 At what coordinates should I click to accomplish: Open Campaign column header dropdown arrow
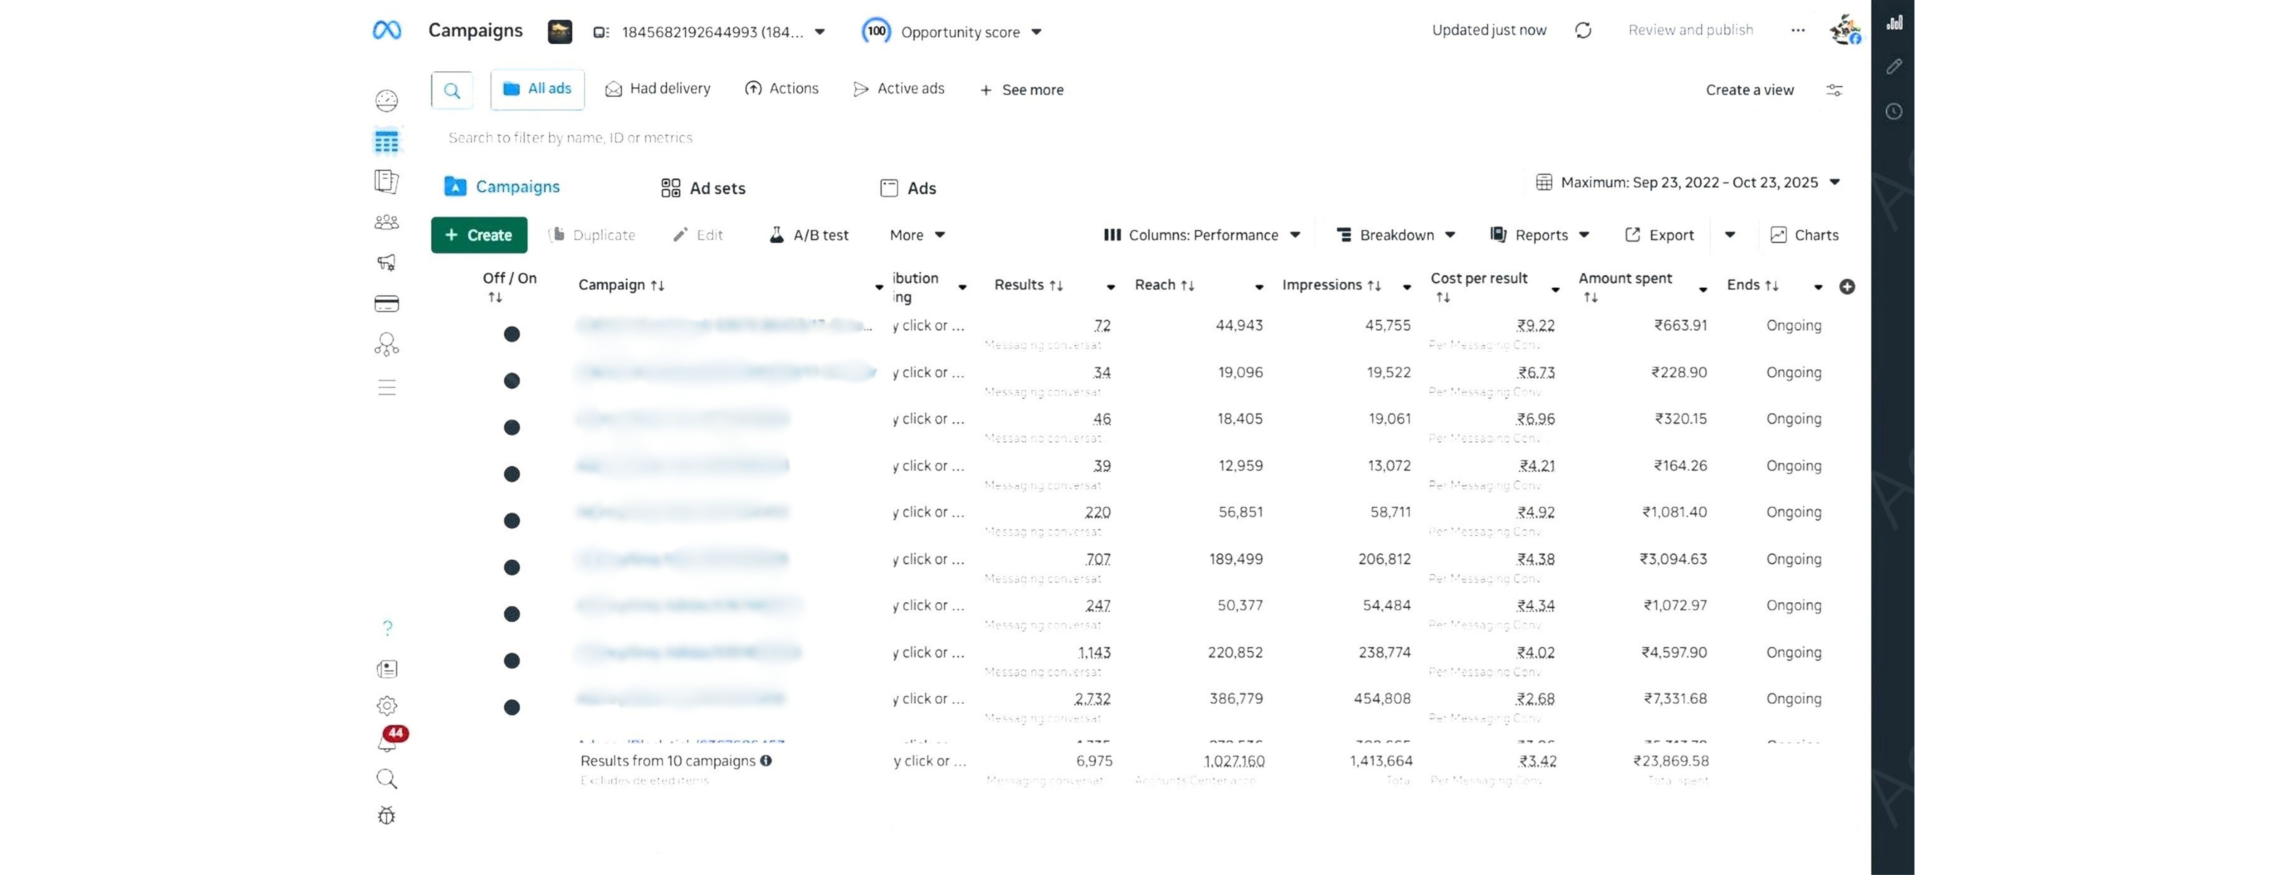(879, 288)
